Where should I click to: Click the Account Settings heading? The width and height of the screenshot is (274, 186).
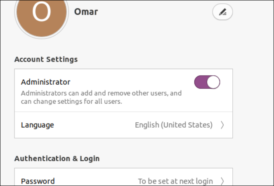point(46,60)
